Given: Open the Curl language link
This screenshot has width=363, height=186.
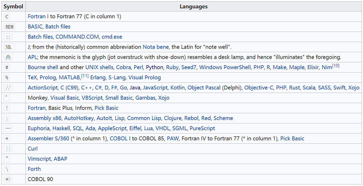Looking at the screenshot, I should click(x=33, y=149).
